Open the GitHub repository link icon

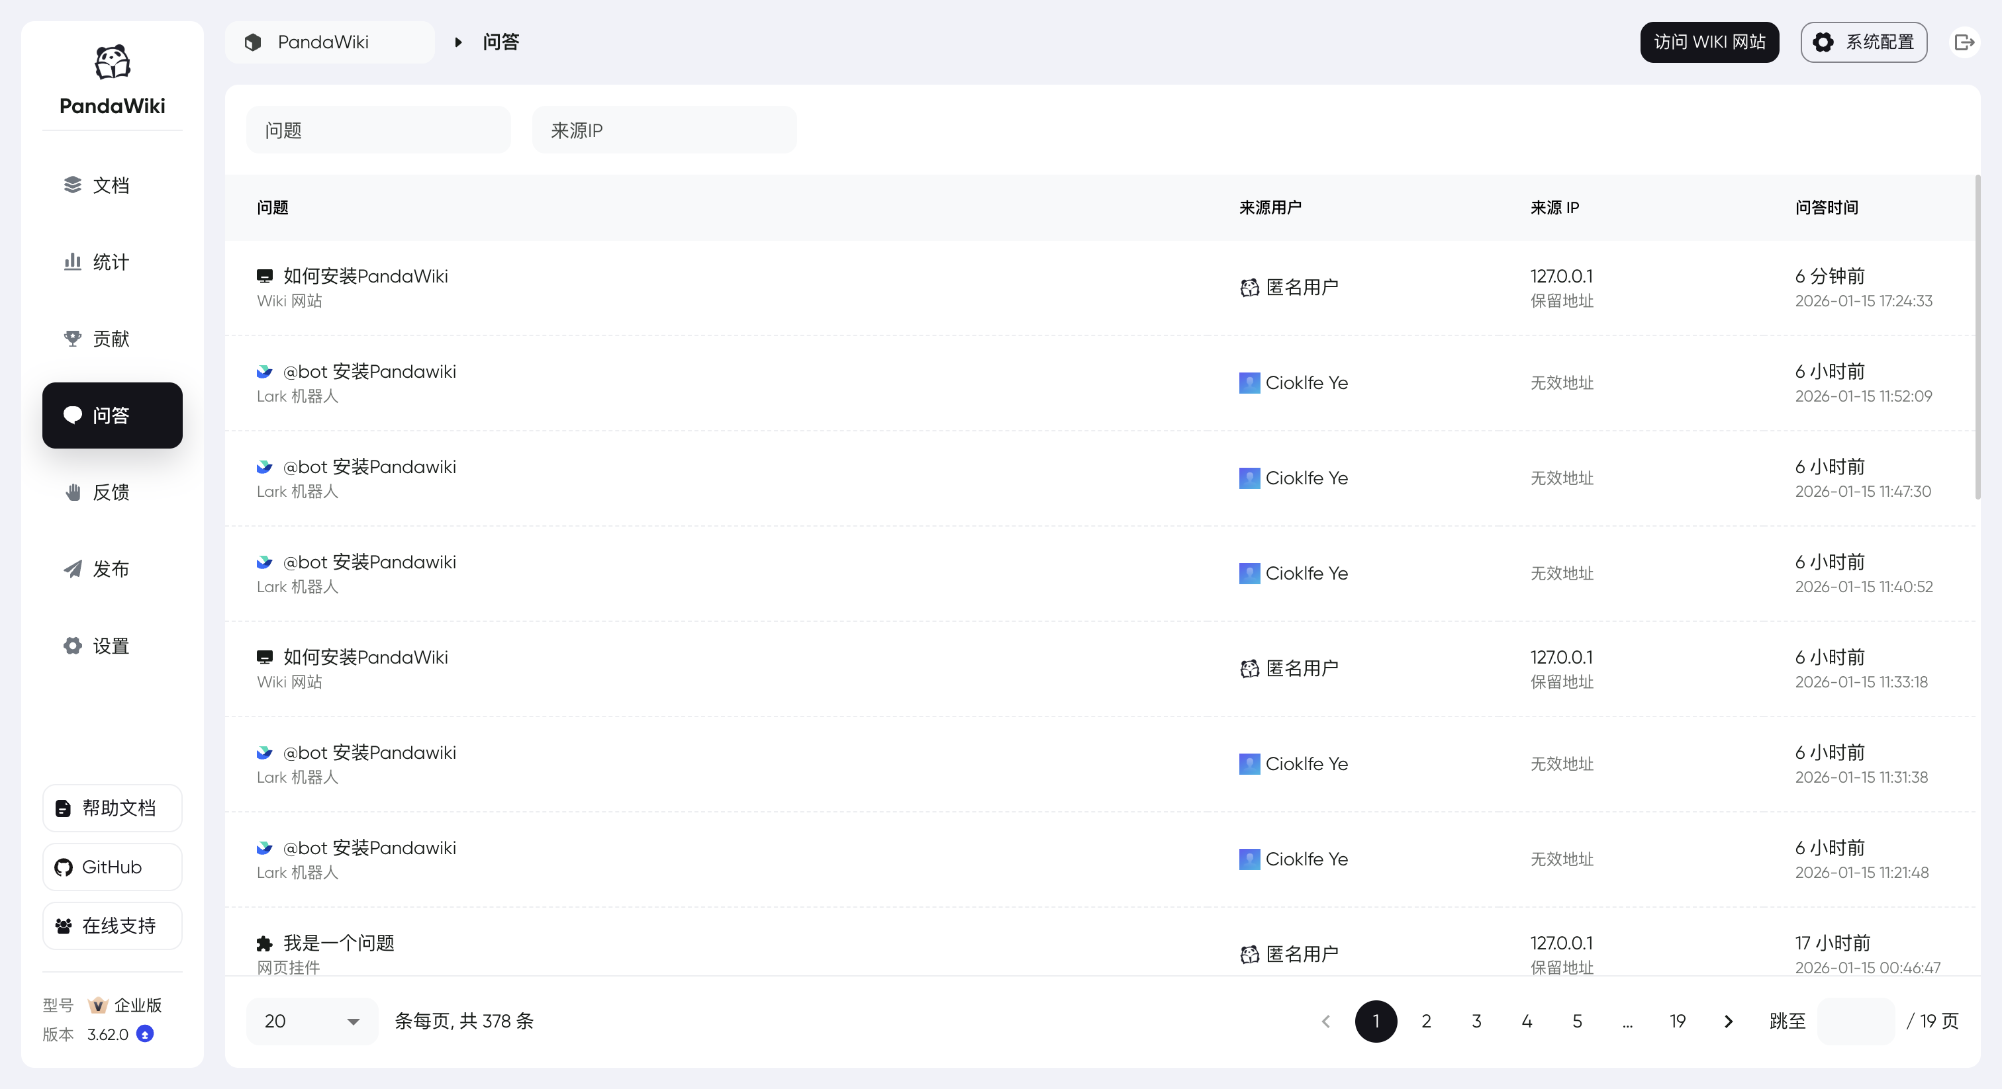pyautogui.click(x=64, y=867)
